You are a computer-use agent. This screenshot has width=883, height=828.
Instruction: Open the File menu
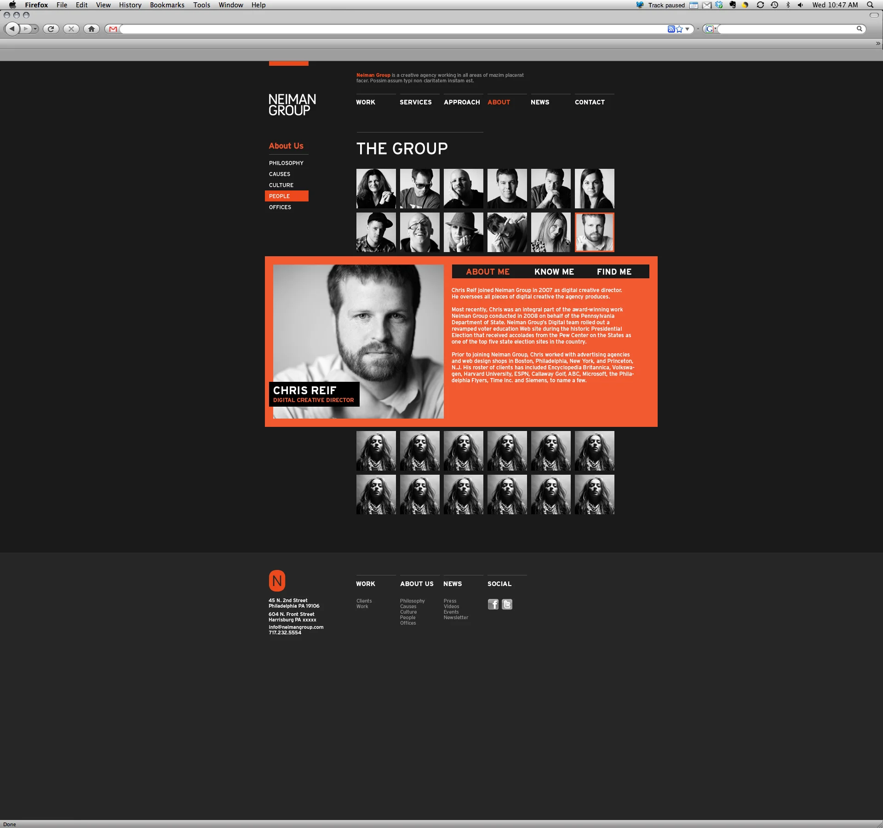62,5
